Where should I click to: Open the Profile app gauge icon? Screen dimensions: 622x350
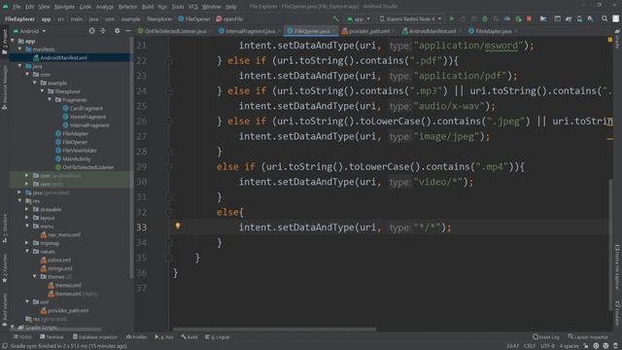[x=507, y=18]
